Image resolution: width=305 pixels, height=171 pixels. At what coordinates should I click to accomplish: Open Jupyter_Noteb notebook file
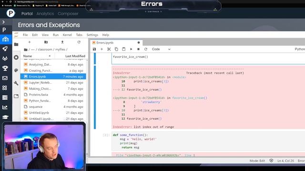53,83
